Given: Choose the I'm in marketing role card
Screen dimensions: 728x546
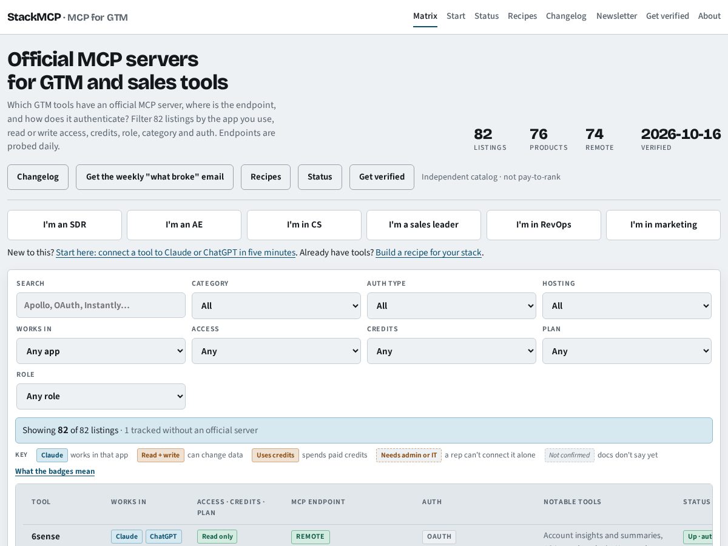Looking at the screenshot, I should 663,225.
